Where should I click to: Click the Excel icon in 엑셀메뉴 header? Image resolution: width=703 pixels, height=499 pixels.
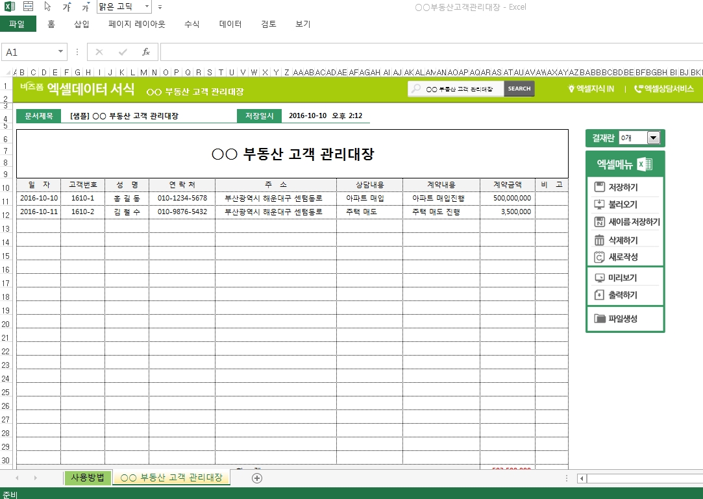tap(645, 165)
